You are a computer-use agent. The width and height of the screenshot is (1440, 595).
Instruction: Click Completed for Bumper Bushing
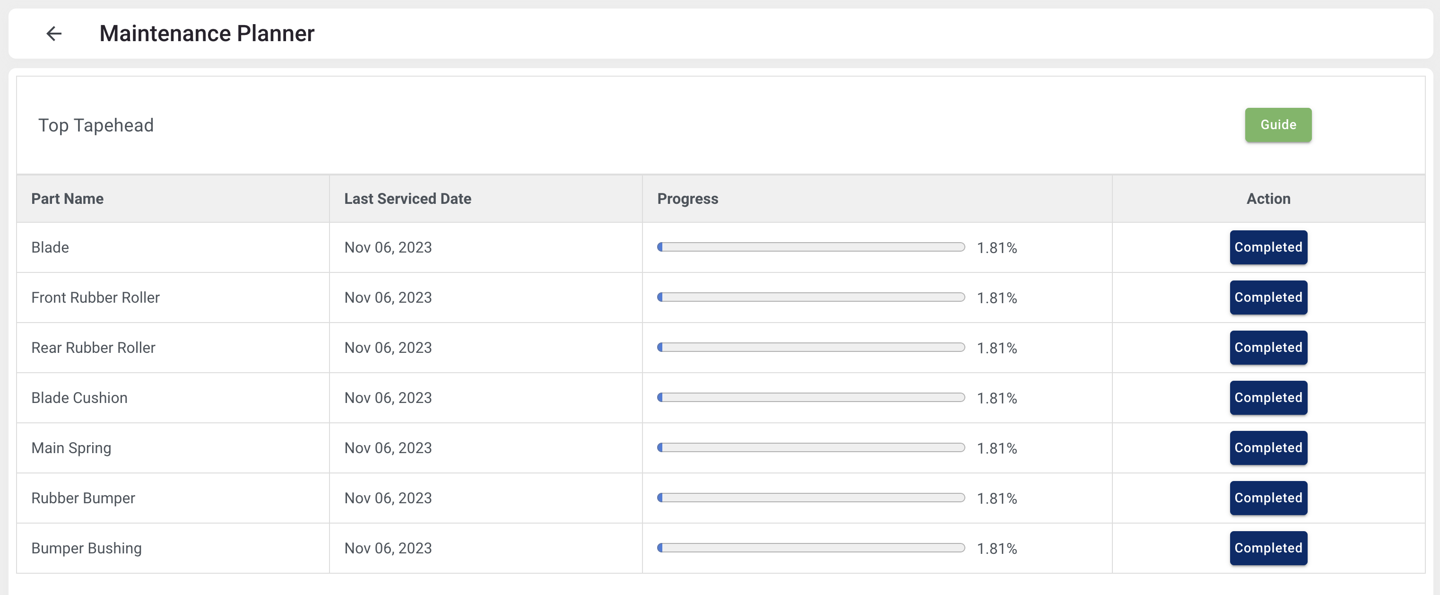point(1268,548)
